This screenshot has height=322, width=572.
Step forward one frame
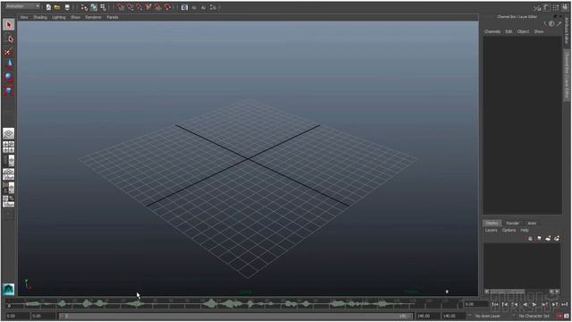554,304
